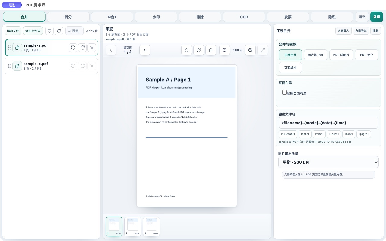The height and width of the screenshot is (241, 386).
Task: Insert {time} token
Action: (x=319, y=134)
